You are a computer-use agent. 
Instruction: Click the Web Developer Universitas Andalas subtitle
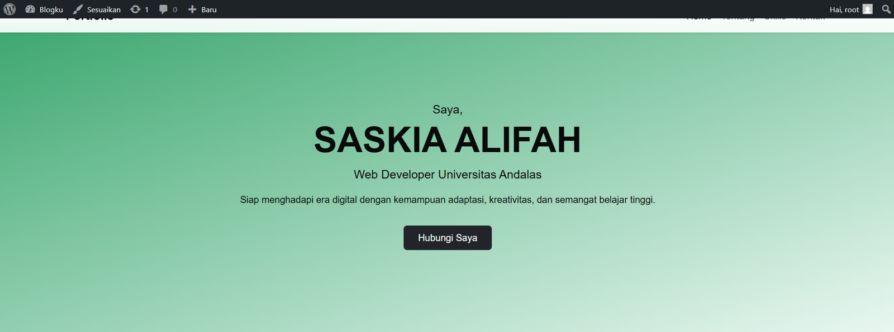447,175
